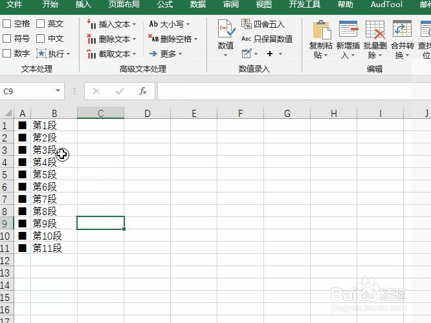Expand the 更多 dropdown arrow
The height and width of the screenshot is (323, 431).
[181, 54]
